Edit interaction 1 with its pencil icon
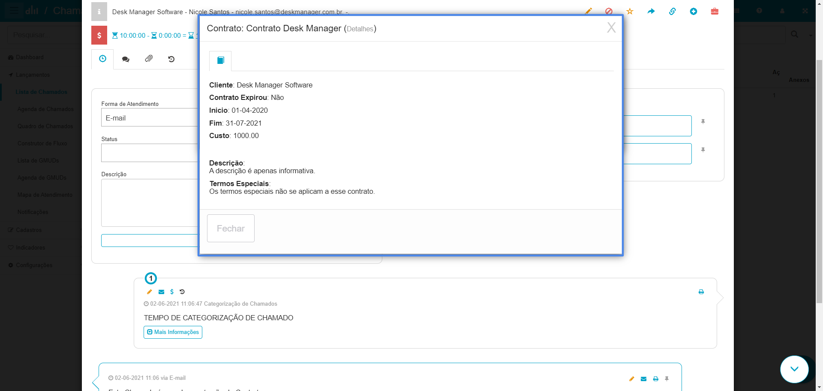Screen dimensions: 823x391 [x=150, y=292]
